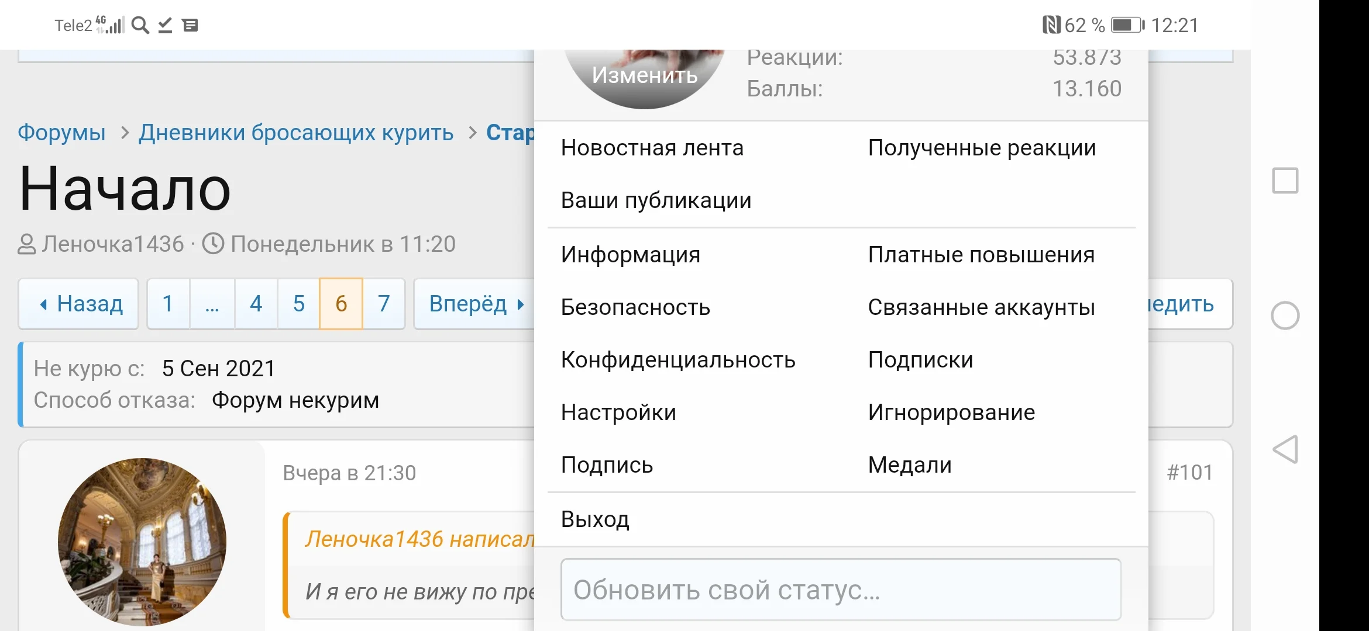The image size is (1369, 631).
Task: Open Конфиденциальность settings entry
Action: [x=677, y=360]
